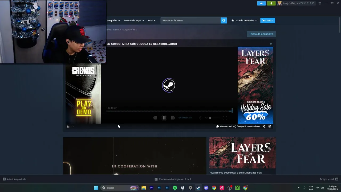Open the Carro shopping cart
Image resolution: width=341 pixels, height=192 pixels.
(268, 21)
